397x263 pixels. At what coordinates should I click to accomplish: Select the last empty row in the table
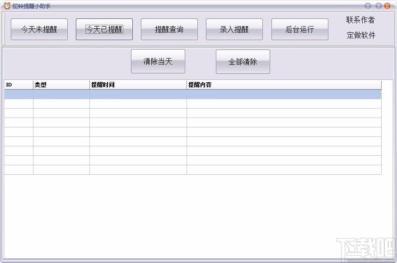point(193,170)
